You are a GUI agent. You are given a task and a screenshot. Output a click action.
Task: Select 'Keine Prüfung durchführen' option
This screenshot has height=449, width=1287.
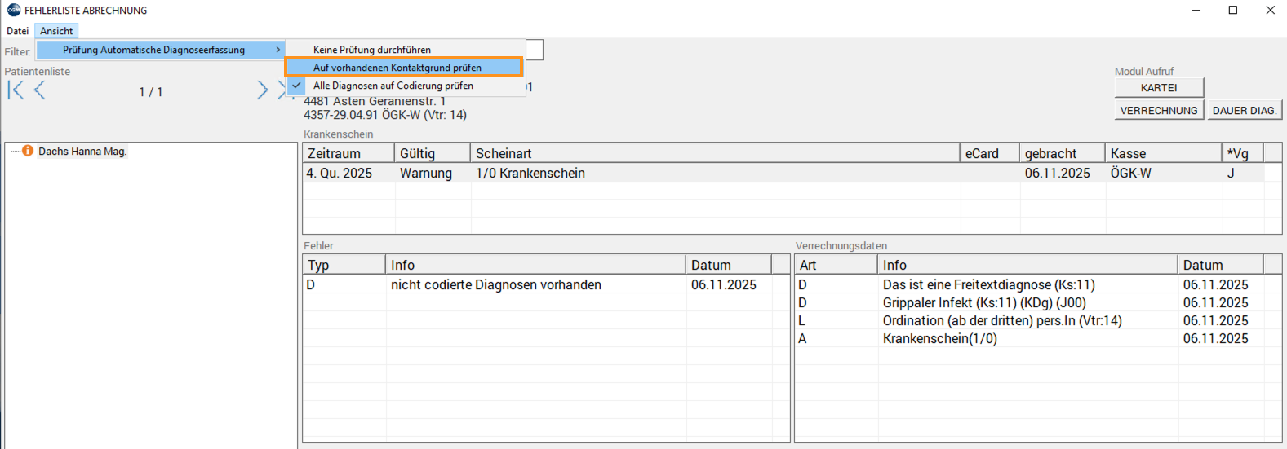pos(371,50)
